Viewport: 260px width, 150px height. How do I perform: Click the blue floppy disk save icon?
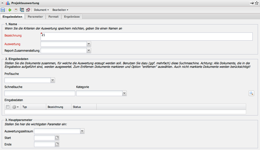3,10
